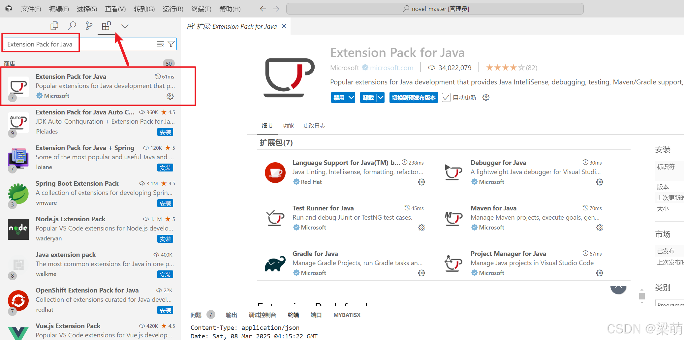Open the 选择(S) menu
This screenshot has width=684, height=340.
[87, 9]
